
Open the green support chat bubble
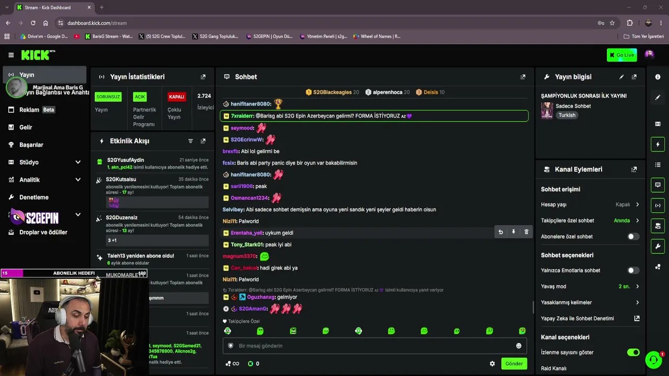click(x=653, y=360)
